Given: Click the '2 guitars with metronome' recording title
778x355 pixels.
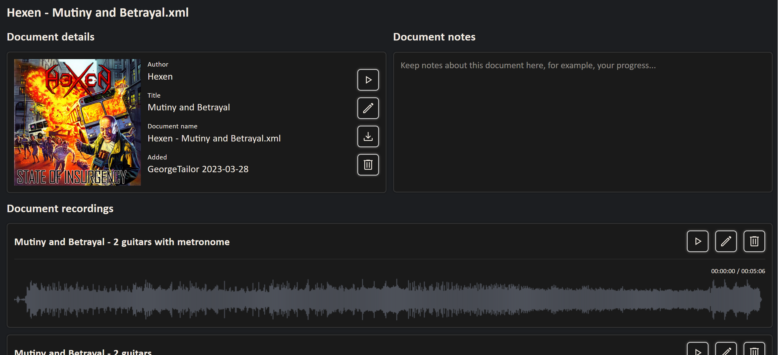Looking at the screenshot, I should click(x=122, y=242).
